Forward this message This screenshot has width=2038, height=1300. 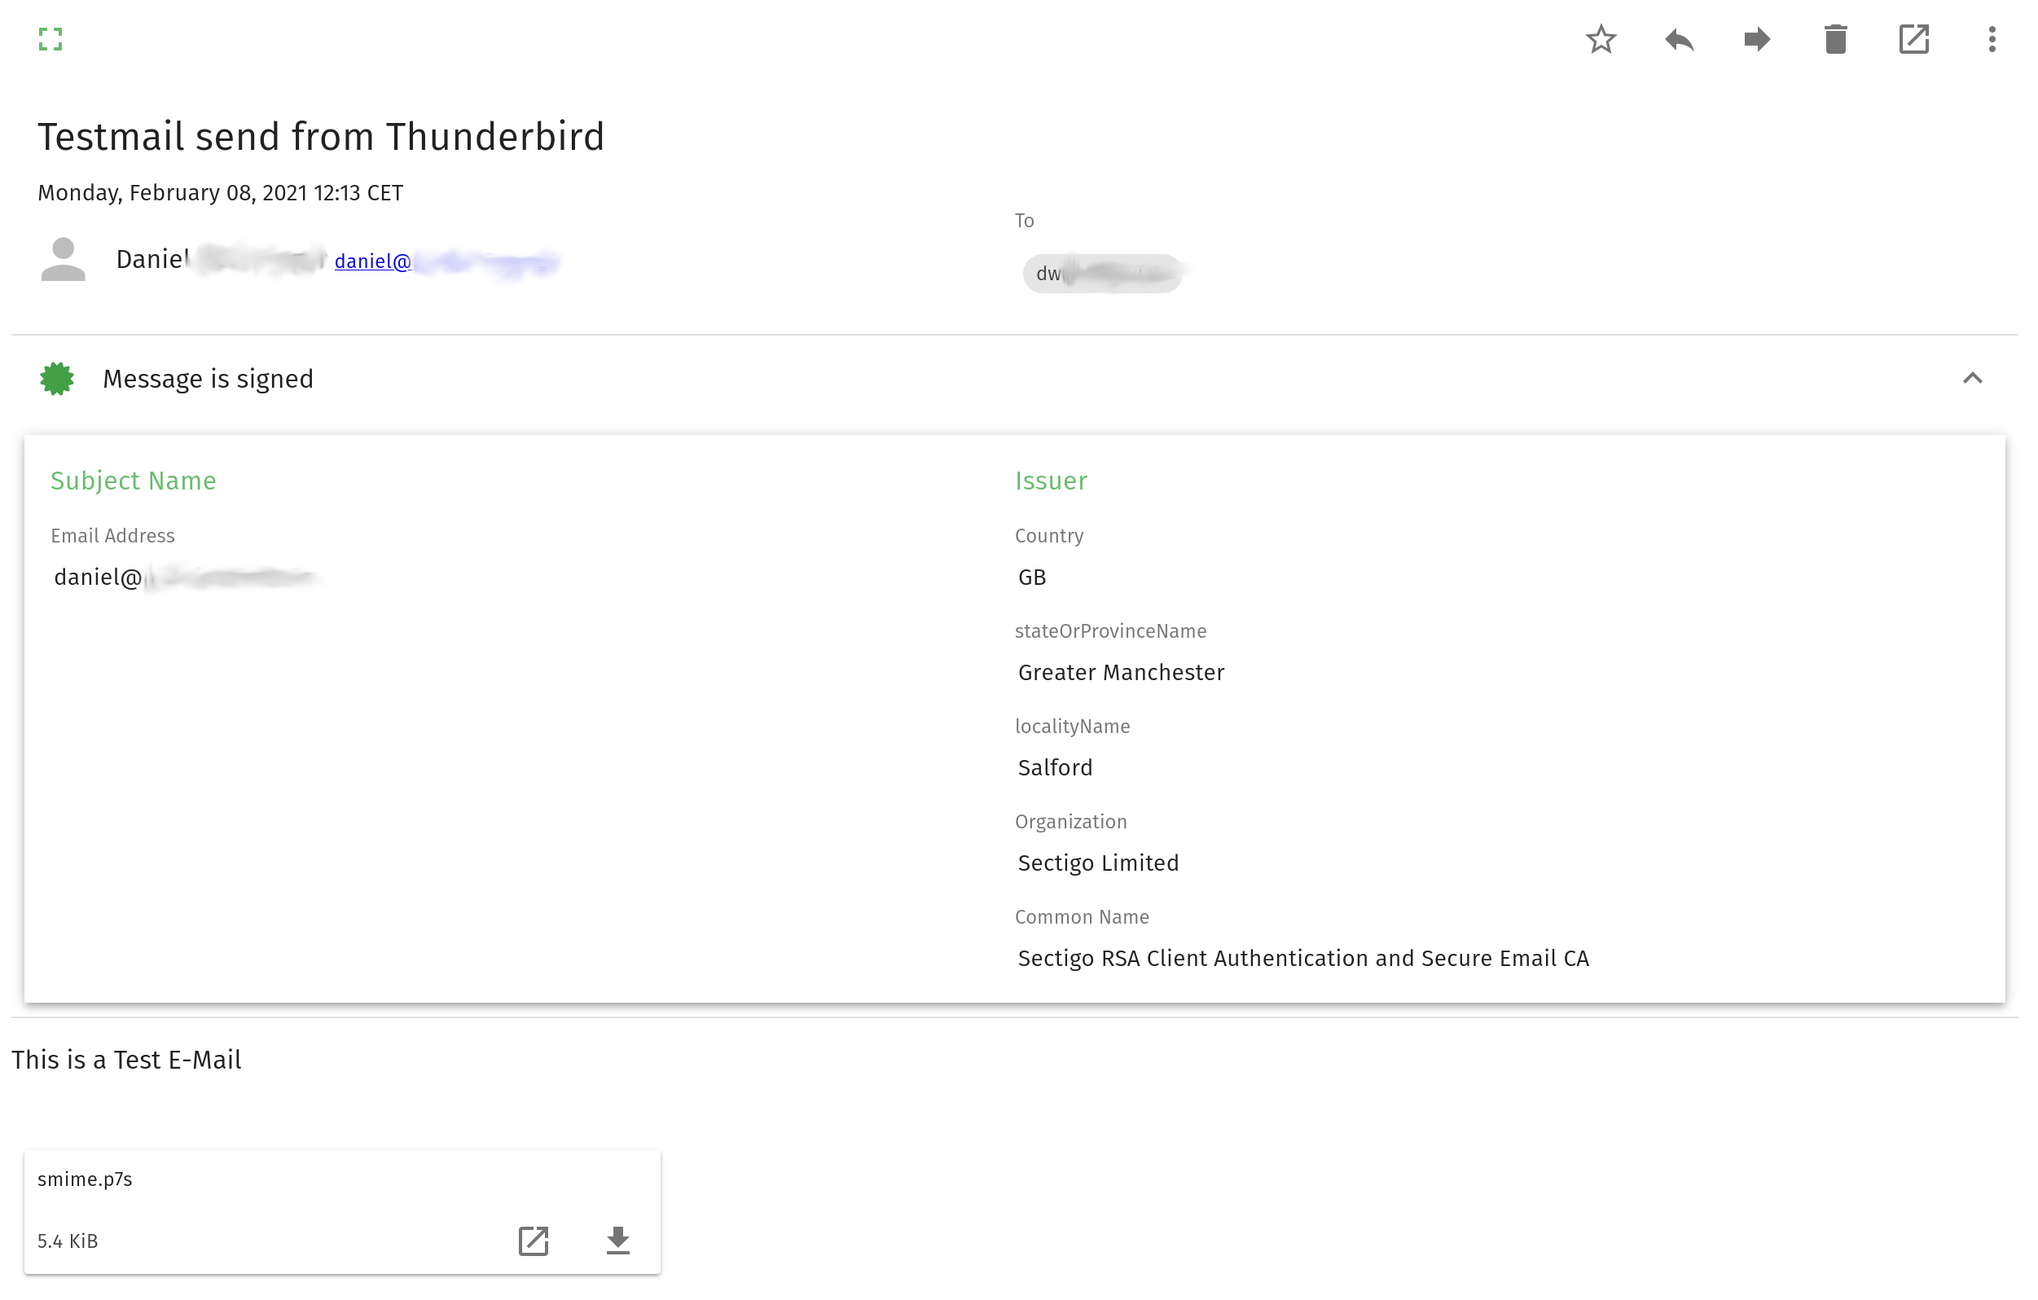coord(1757,39)
